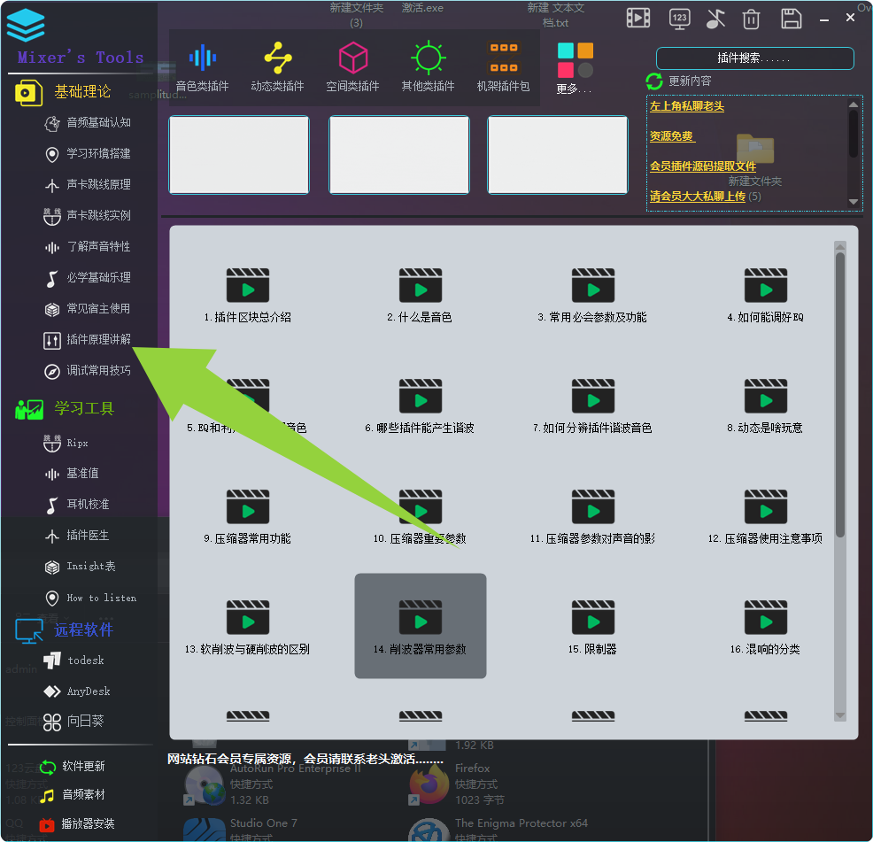Open the 机架插件包 category
Image resolution: width=873 pixels, height=842 pixels.
pyautogui.click(x=503, y=66)
